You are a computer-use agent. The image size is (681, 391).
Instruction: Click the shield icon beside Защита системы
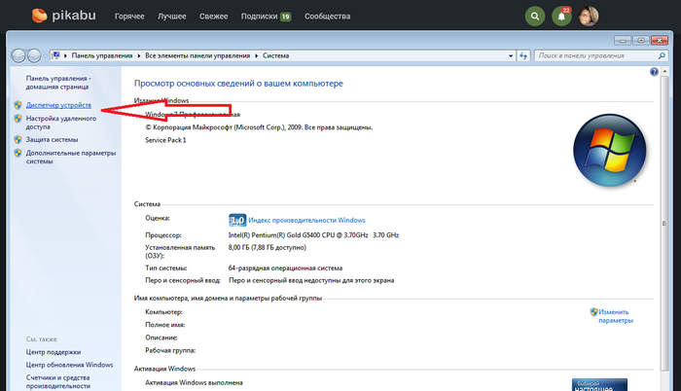click(18, 139)
